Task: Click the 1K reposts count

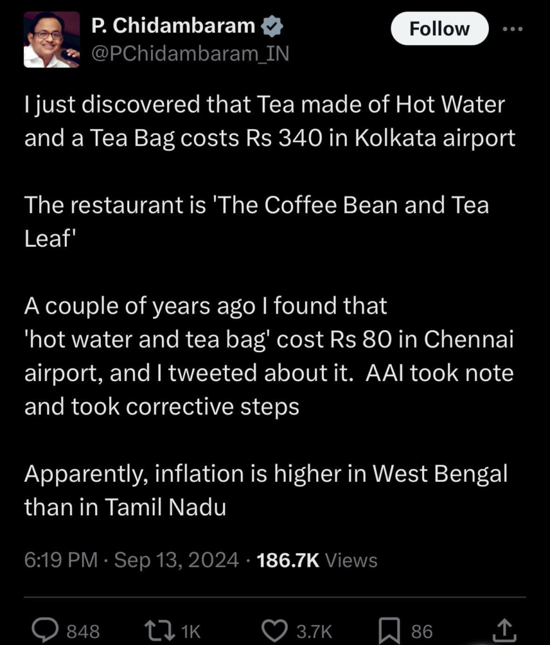Action: point(190,631)
